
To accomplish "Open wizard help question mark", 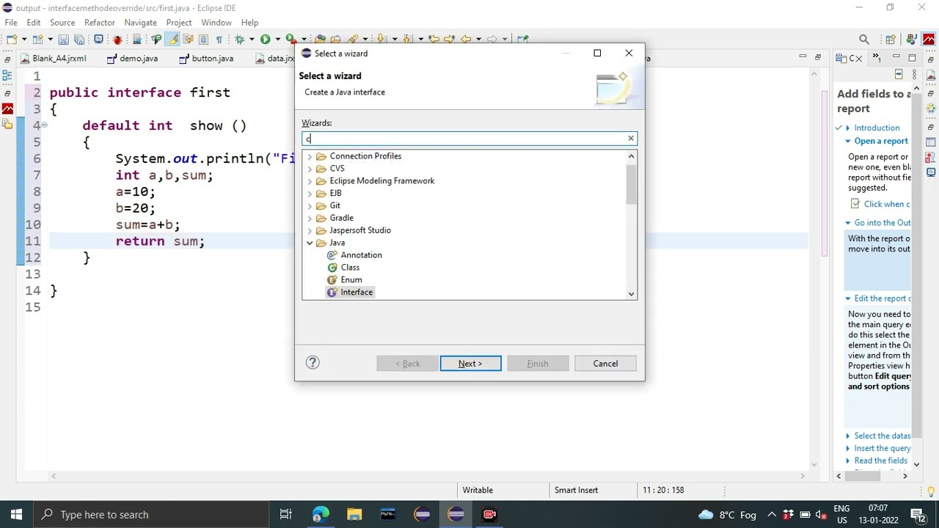I will click(313, 362).
